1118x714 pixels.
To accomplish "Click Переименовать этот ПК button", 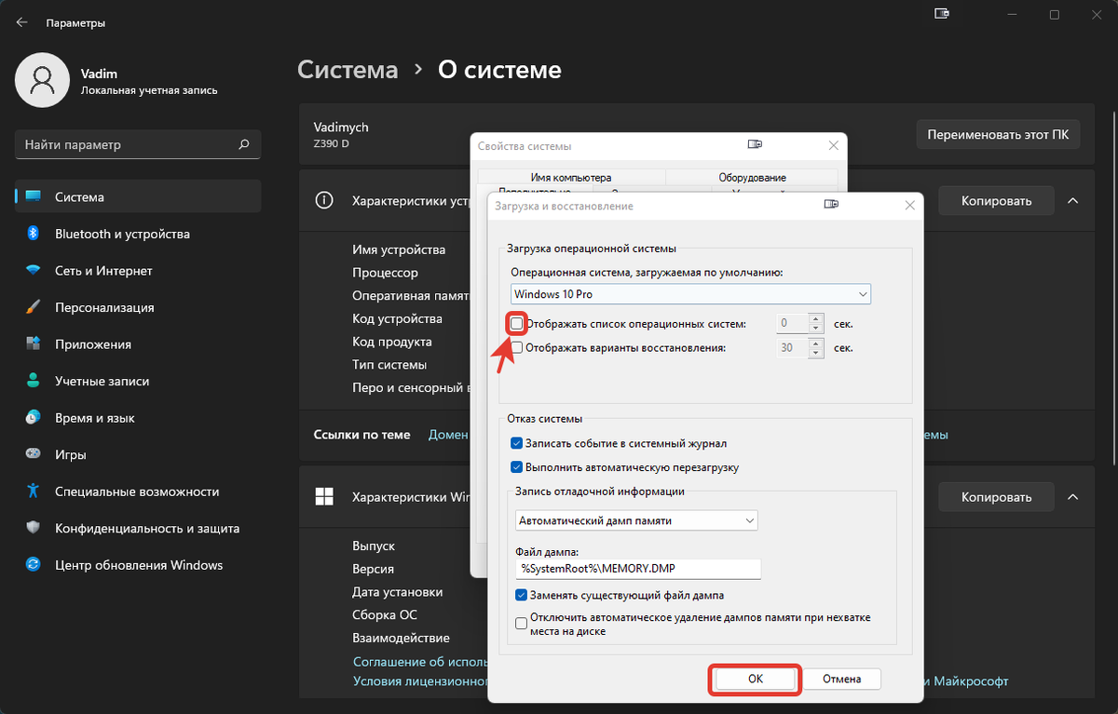I will click(x=999, y=134).
